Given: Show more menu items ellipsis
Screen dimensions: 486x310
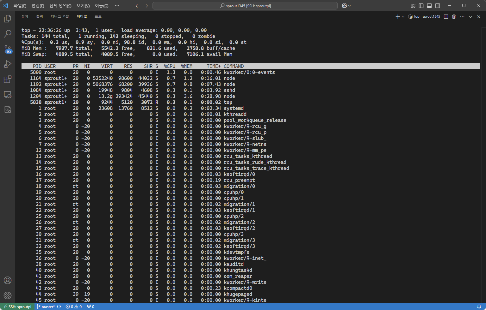Looking at the screenshot, I should (117, 6).
